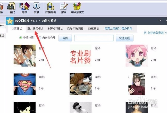The width and height of the screenshot is (167, 113).
Task: Launch the 向导 (Wizard) tool
Action: pos(24,8)
